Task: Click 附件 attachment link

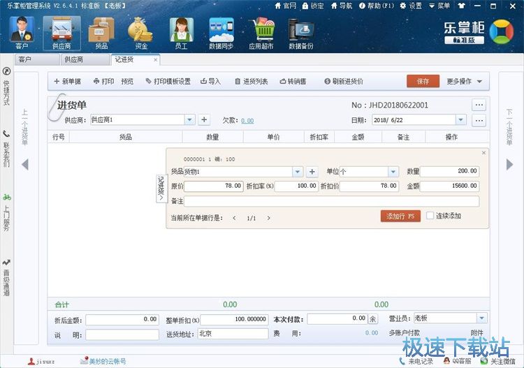Action: (x=477, y=332)
